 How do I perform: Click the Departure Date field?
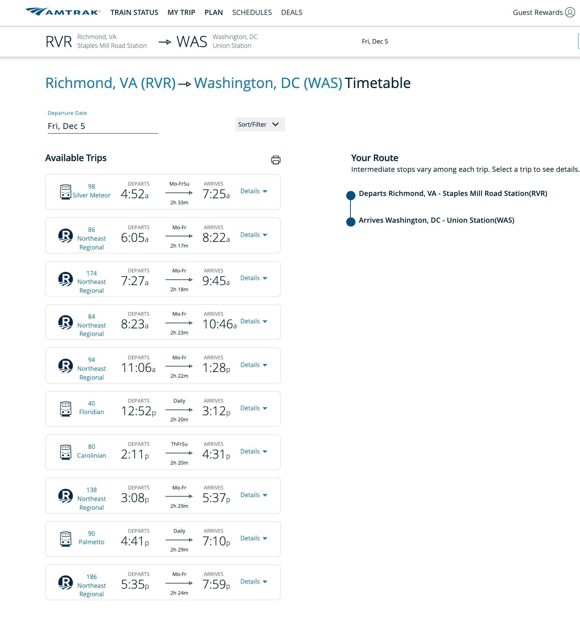[x=103, y=126]
